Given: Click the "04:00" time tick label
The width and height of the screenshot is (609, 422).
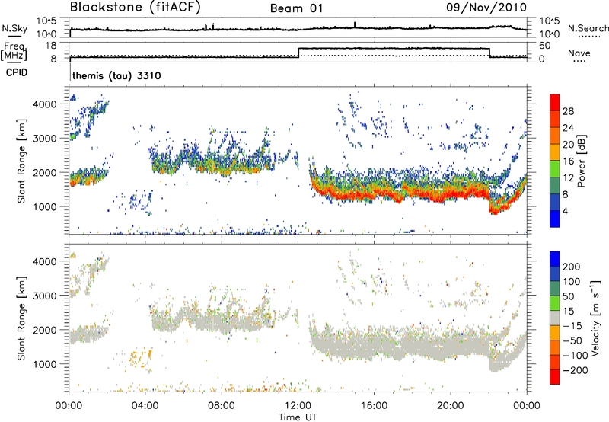Looking at the screenshot, I should [145, 406].
